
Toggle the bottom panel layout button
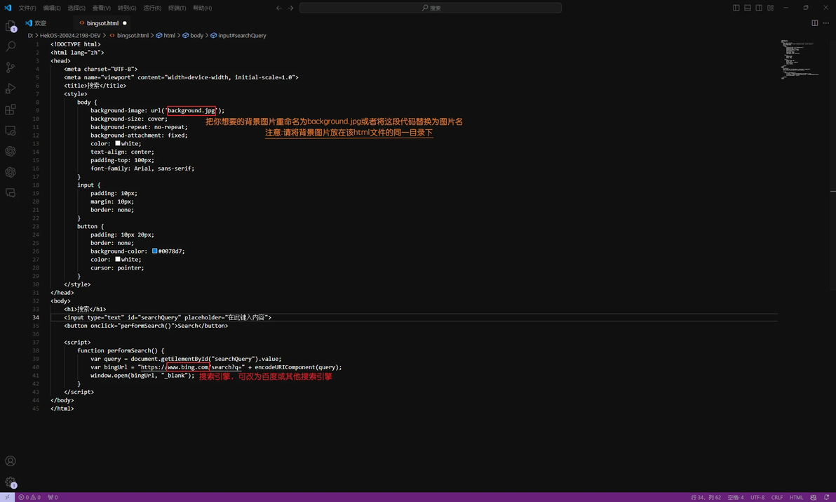point(748,8)
